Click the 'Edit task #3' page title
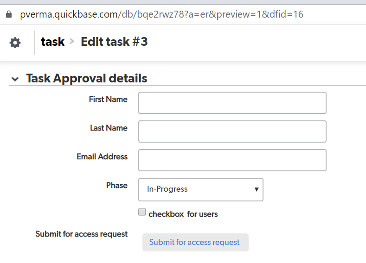The width and height of the screenshot is (366, 263). [114, 42]
